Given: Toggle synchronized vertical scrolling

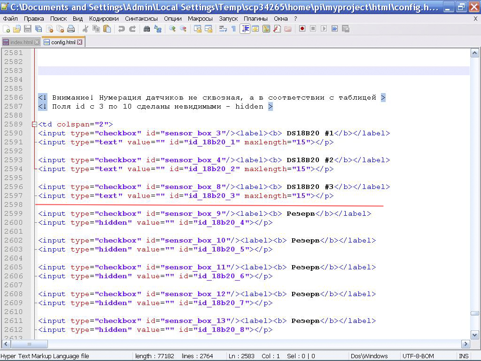Looking at the screenshot, I should coord(198,29).
